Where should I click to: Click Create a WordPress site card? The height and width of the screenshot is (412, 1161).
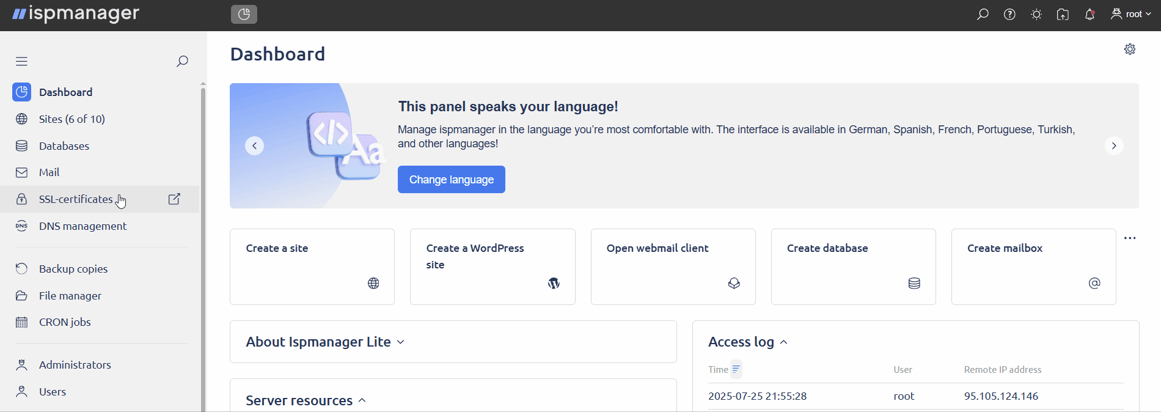[x=493, y=267]
